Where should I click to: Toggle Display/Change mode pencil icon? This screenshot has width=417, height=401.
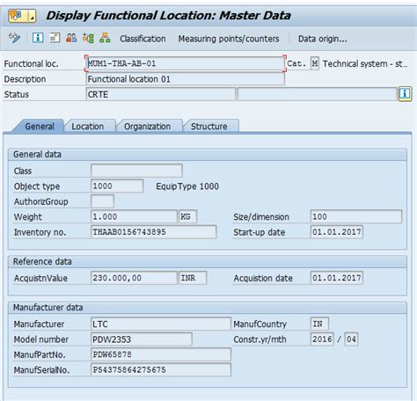(14, 38)
